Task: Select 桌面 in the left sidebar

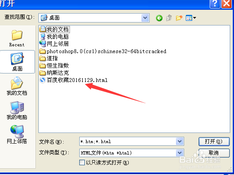Action: [x=17, y=62]
